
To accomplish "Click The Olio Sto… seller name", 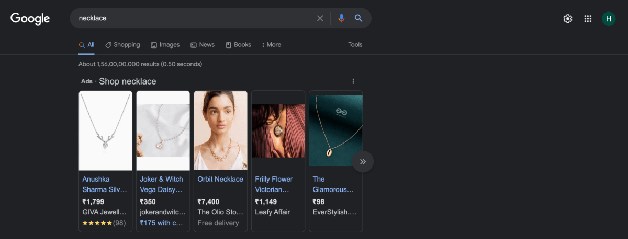I will click(x=220, y=212).
